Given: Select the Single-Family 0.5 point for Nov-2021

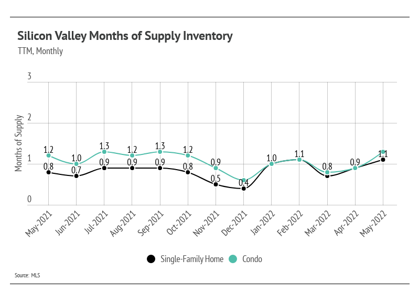Looking at the screenshot, I should click(x=216, y=184).
